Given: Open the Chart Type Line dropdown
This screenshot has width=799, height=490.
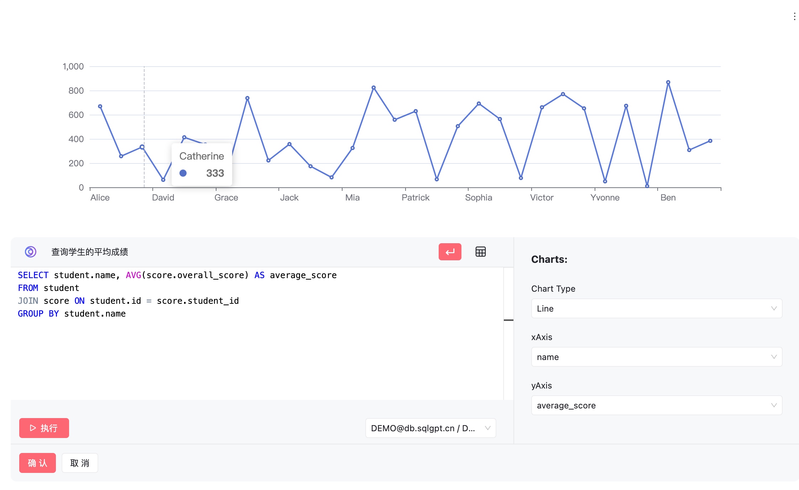Looking at the screenshot, I should pos(656,308).
